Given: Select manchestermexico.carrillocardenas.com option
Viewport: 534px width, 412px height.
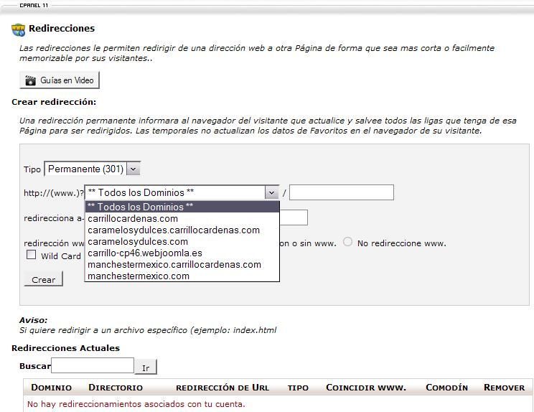Looking at the screenshot, I should pyautogui.click(x=182, y=265).
